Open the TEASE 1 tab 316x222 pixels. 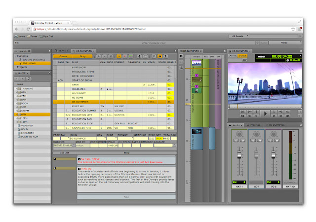tap(63, 51)
